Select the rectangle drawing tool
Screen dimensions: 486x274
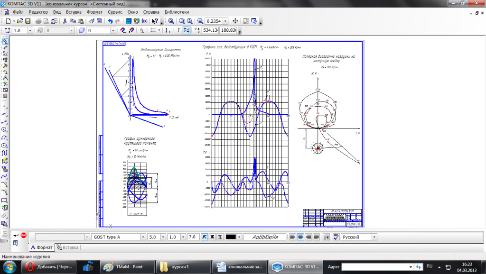4,200
